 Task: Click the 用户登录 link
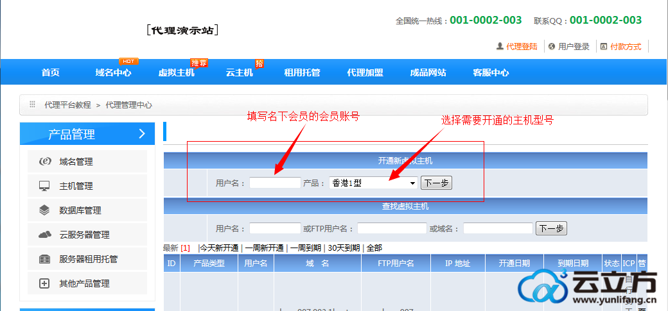coord(574,47)
